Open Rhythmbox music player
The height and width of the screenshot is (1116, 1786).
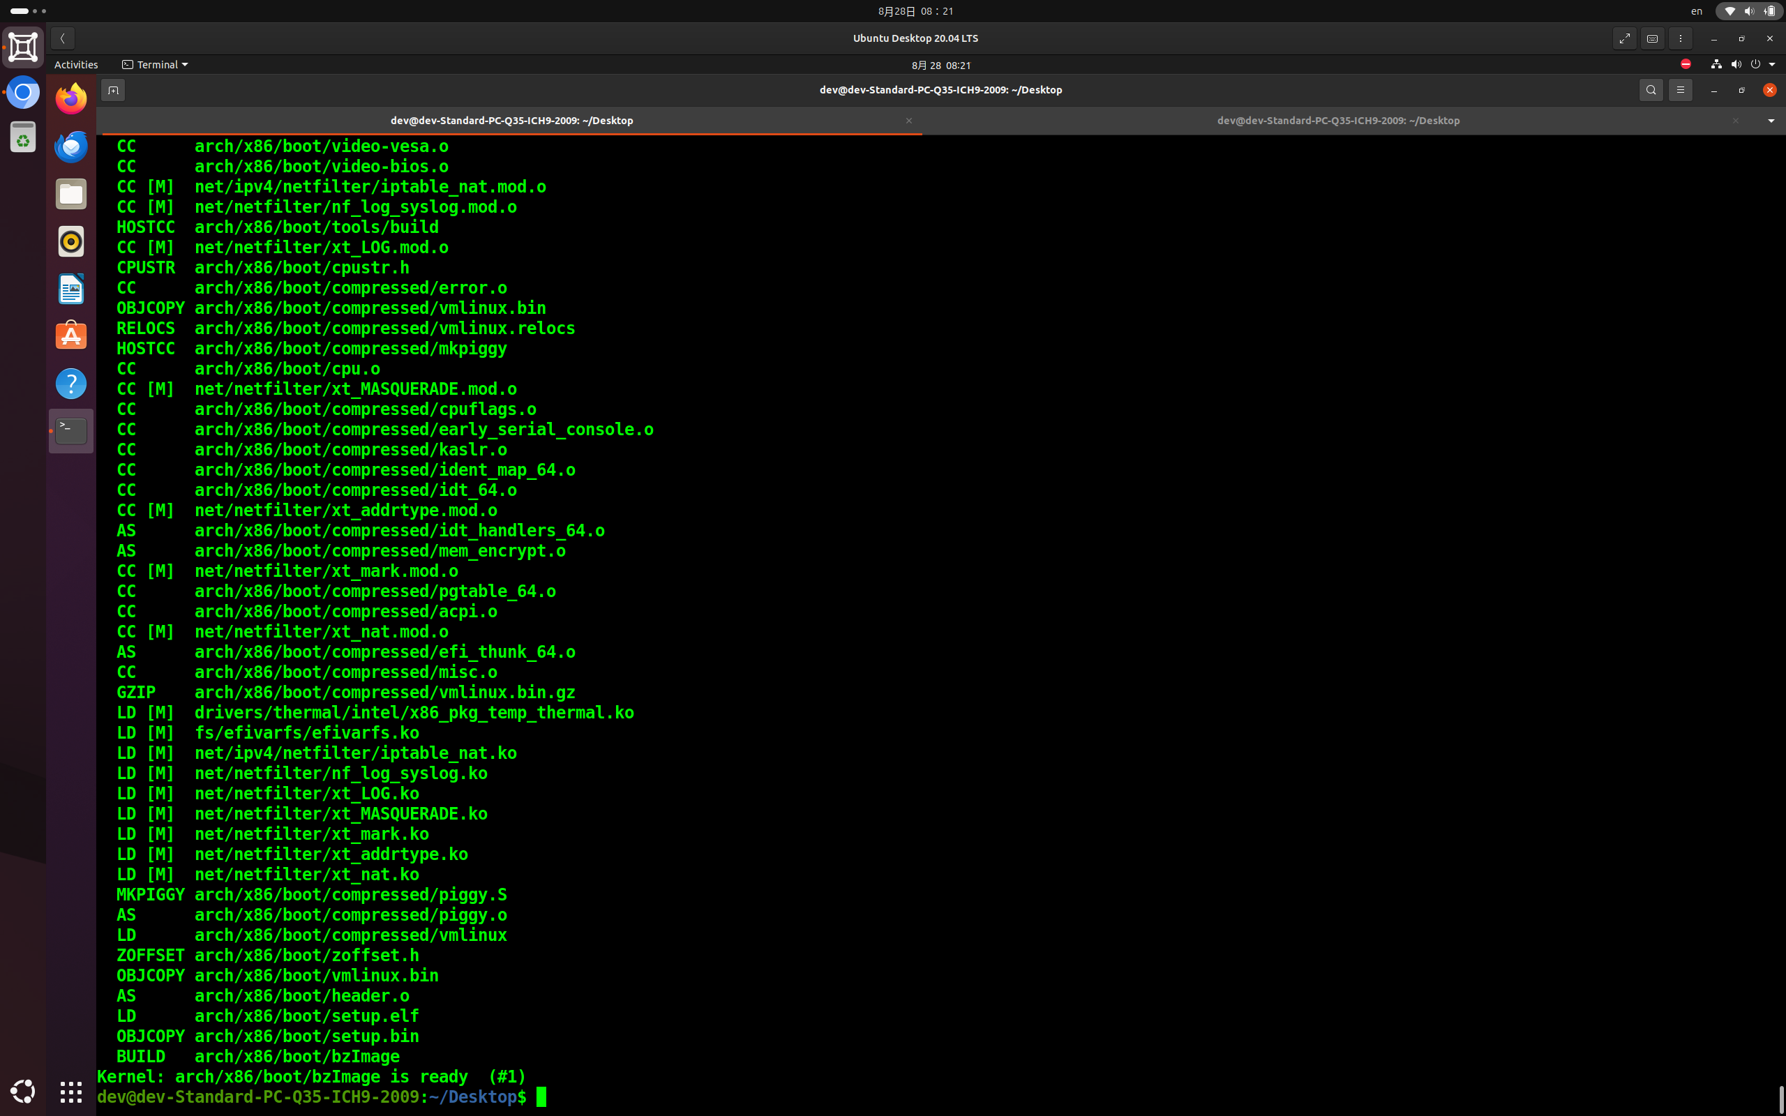(72, 241)
